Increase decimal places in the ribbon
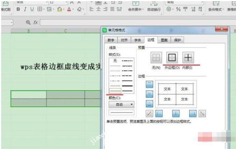This screenshot has height=149, width=236. tap(193, 9)
